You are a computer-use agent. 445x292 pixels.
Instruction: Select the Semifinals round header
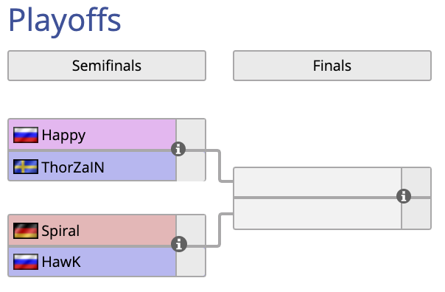[107, 66]
